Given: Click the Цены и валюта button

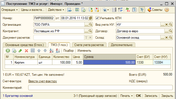Looking at the screenshot, I should [x=33, y=10].
